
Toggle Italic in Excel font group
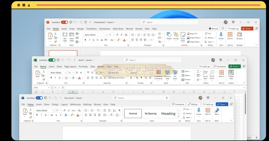pos(55,78)
